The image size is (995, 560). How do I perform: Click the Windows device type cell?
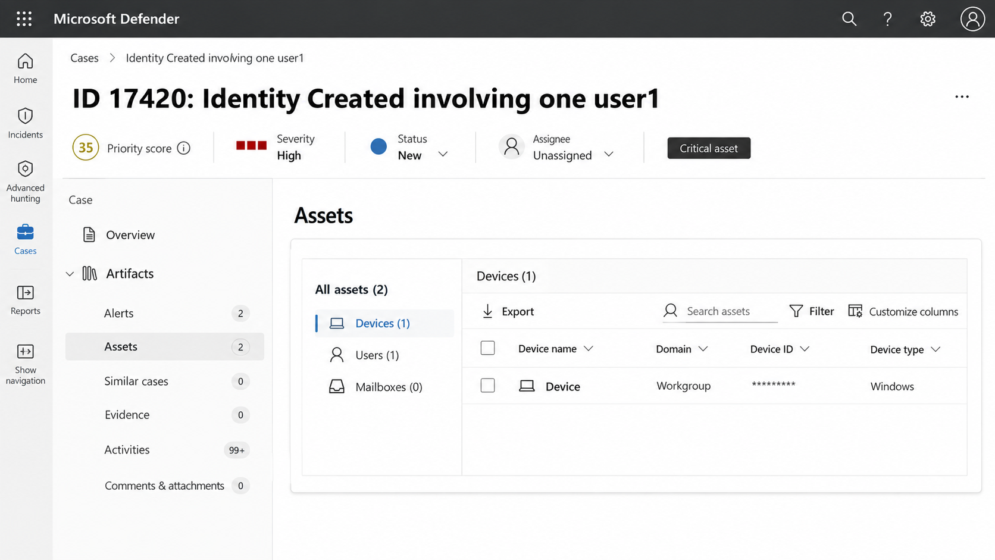tap(892, 386)
